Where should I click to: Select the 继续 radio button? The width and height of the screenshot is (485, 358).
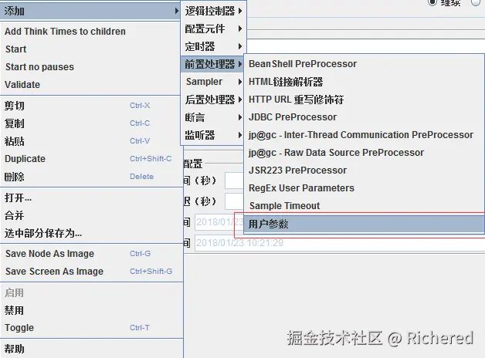(x=432, y=2)
